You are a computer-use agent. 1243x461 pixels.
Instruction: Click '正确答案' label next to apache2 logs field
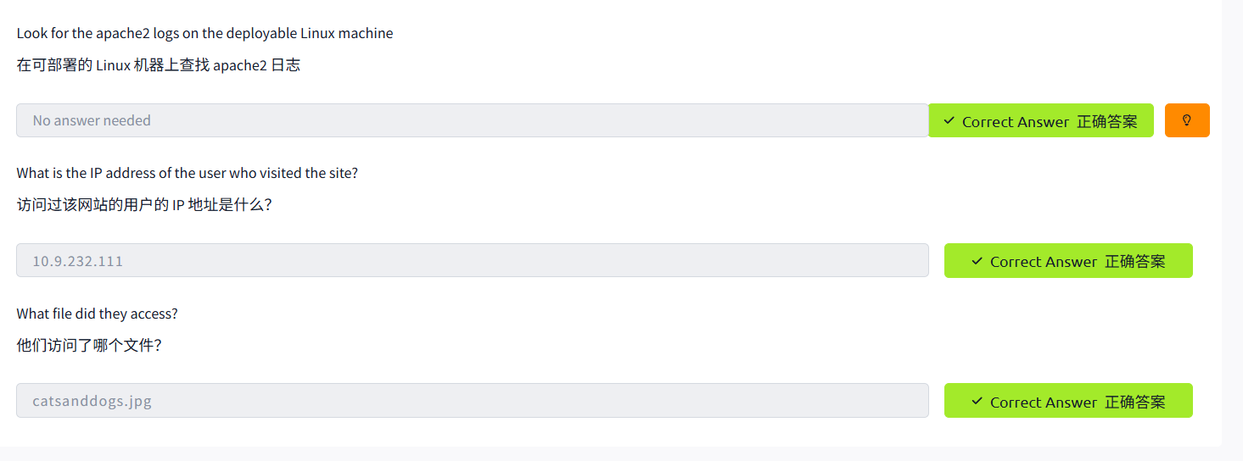tap(1106, 121)
